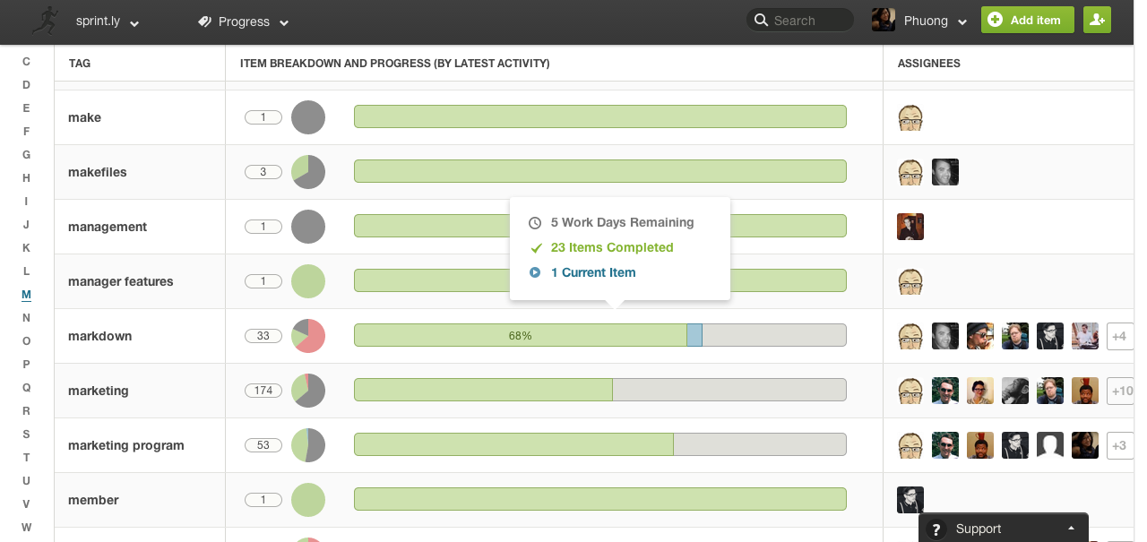The width and height of the screenshot is (1147, 542).
Task: Open the Progress view dropdown
Action: click(x=244, y=22)
